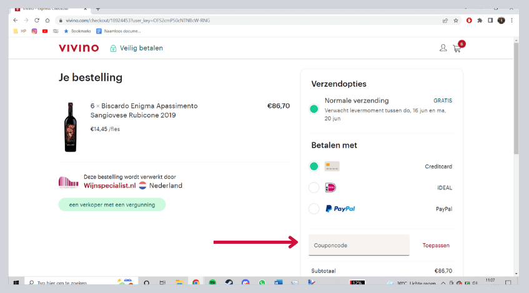Select PayPal payment radio button

[314, 209]
